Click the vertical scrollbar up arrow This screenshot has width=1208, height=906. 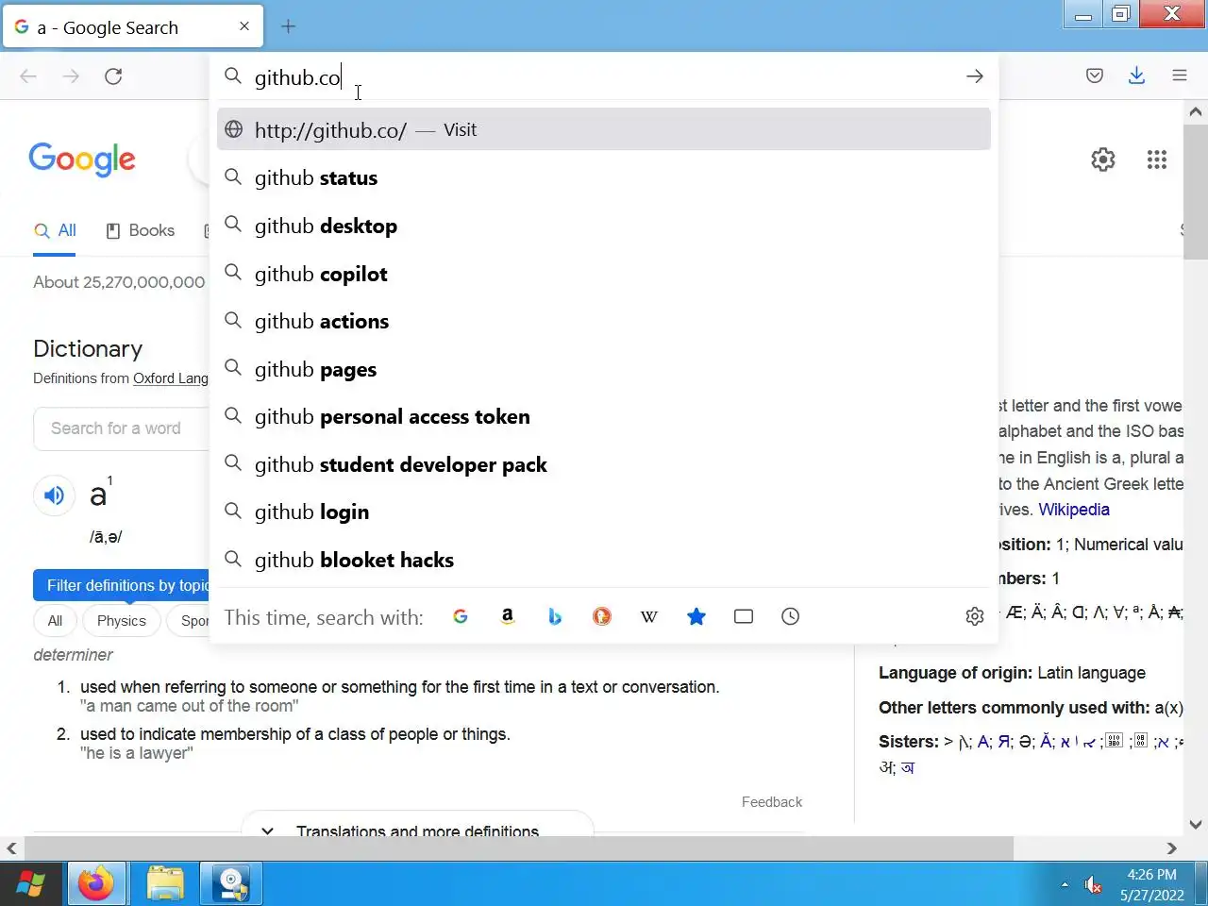coord(1196,111)
